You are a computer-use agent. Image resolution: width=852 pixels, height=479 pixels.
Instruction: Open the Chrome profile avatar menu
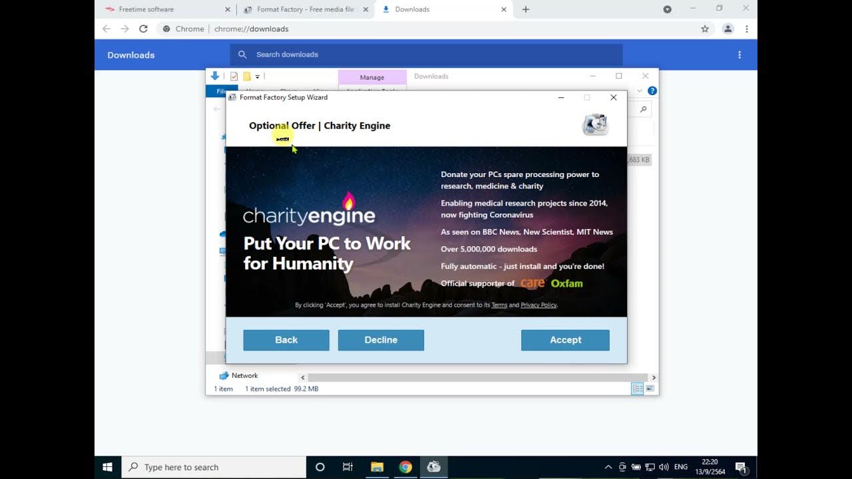728,29
